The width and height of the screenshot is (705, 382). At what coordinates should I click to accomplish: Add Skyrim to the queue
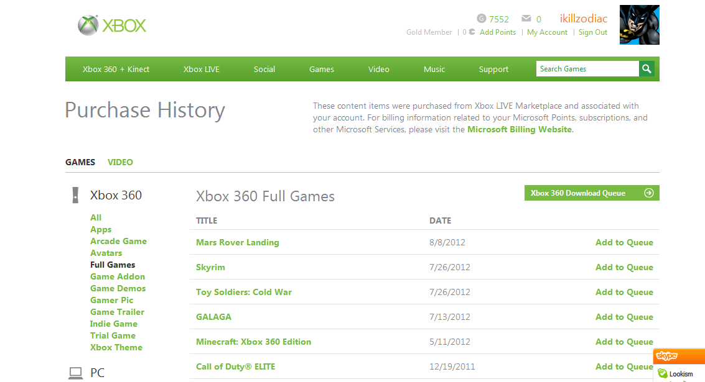624,267
